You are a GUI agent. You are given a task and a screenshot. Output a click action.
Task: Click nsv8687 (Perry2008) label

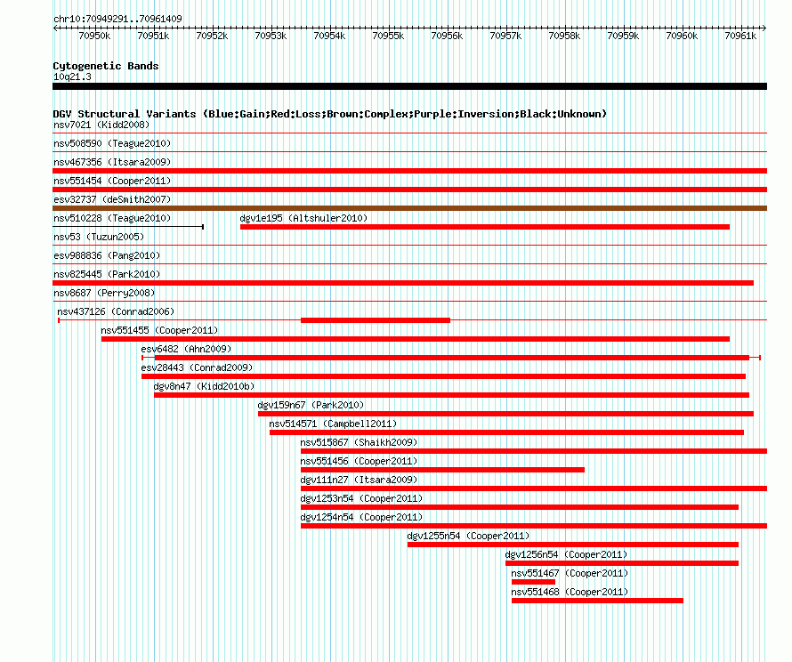coord(104,293)
